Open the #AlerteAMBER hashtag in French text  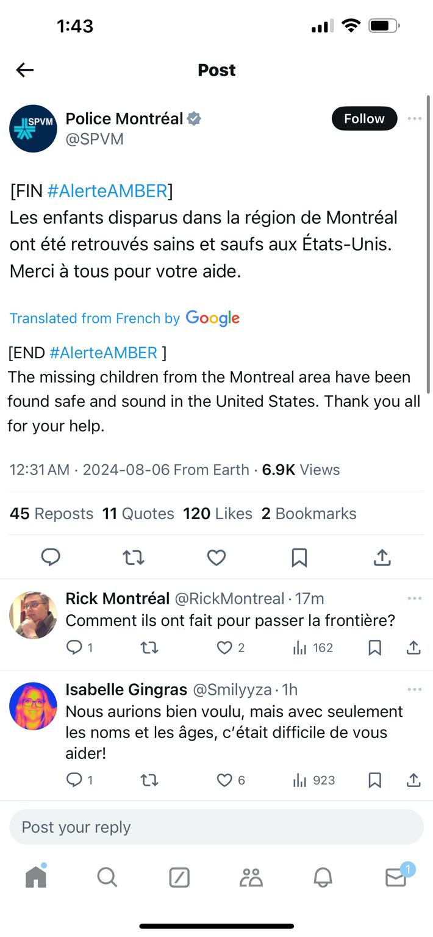point(107,191)
